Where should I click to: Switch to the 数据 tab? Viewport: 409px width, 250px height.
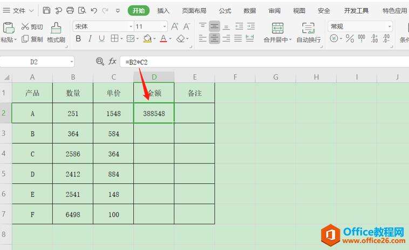point(250,11)
